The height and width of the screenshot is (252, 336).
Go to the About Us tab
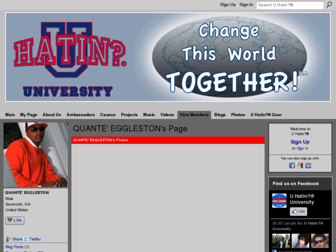[x=52, y=115]
